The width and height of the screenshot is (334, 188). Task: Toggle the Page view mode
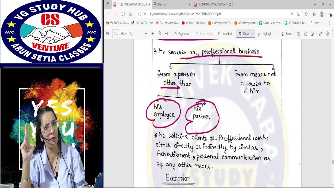181,34
